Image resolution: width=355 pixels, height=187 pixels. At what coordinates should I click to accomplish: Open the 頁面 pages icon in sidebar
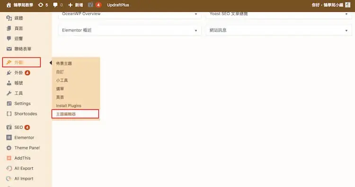coord(9,28)
